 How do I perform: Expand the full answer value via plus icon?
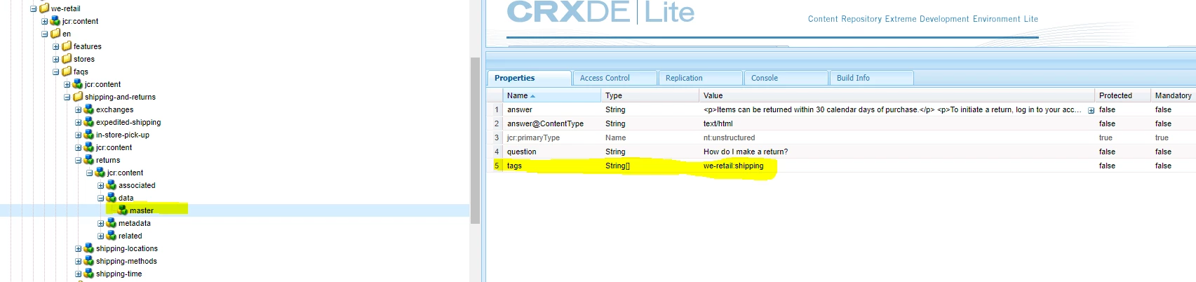tap(1091, 110)
